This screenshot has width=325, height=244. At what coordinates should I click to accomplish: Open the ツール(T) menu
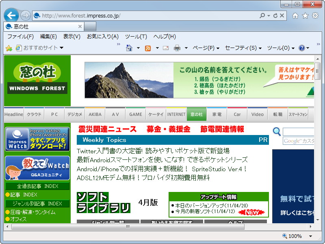[136, 37]
